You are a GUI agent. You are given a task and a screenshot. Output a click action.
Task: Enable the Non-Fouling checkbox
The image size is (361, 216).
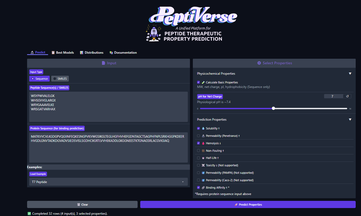tap(198, 151)
